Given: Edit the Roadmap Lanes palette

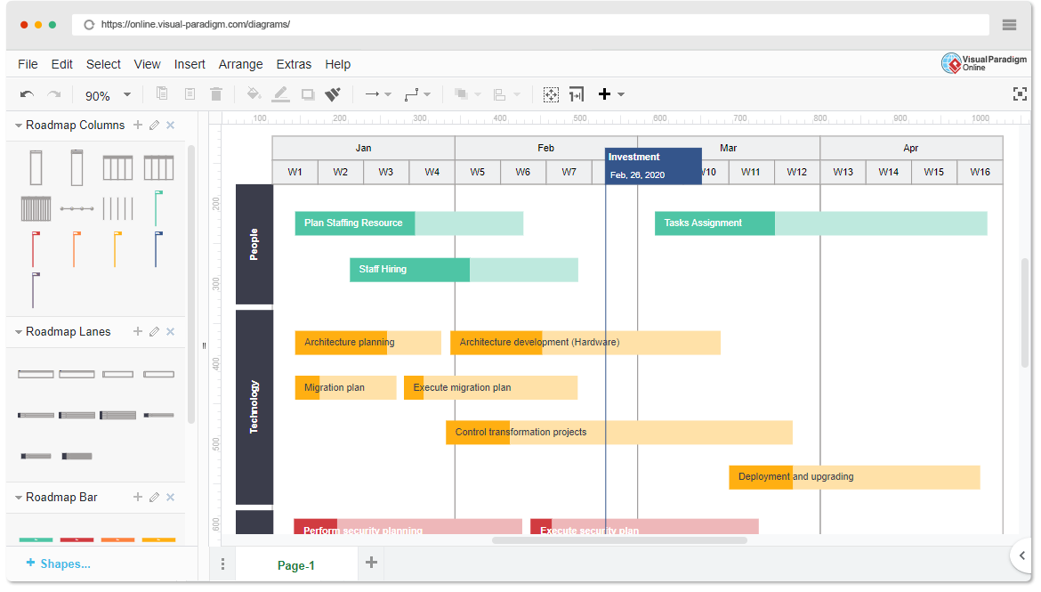Looking at the screenshot, I should [x=154, y=331].
